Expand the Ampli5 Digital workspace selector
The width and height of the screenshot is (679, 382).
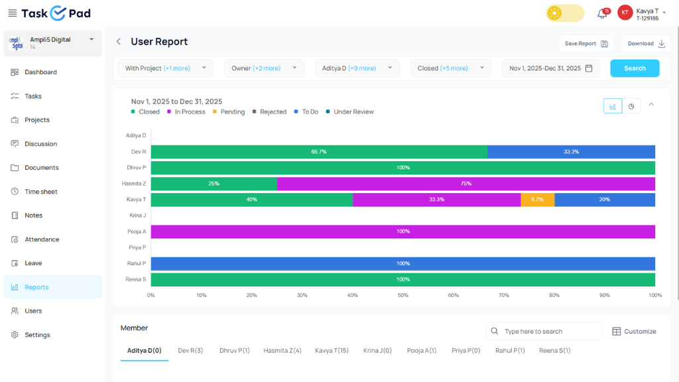[53, 43]
